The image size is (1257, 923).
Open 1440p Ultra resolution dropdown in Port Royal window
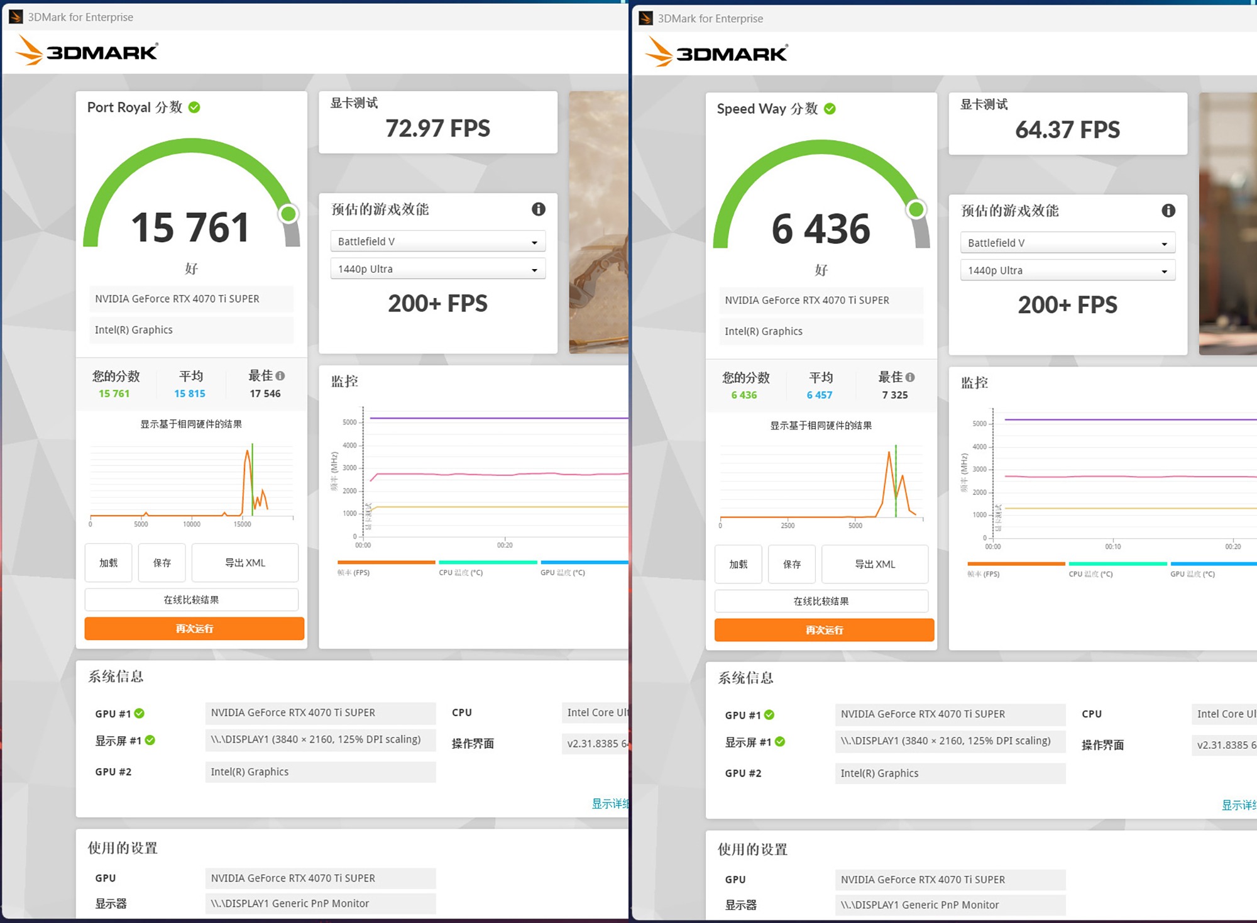(x=437, y=269)
